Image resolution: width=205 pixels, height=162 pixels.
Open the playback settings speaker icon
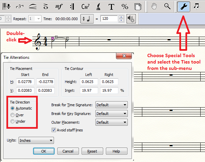tap(131, 19)
